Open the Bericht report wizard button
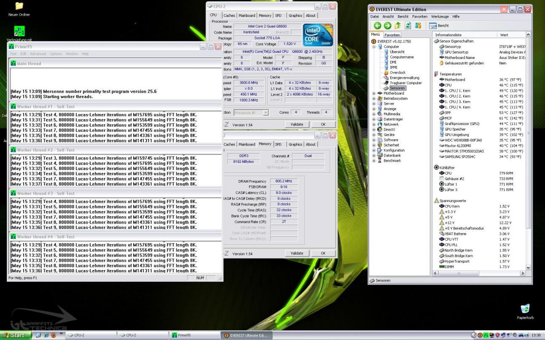Viewport: 545px width, 340px height. pos(439,26)
